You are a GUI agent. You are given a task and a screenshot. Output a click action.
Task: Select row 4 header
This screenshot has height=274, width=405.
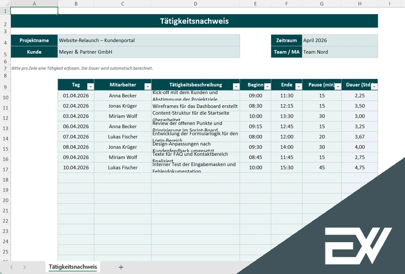pyautogui.click(x=5, y=41)
